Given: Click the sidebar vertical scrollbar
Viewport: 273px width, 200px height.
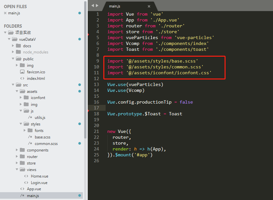Looking at the screenshot, I should click(85, 70).
